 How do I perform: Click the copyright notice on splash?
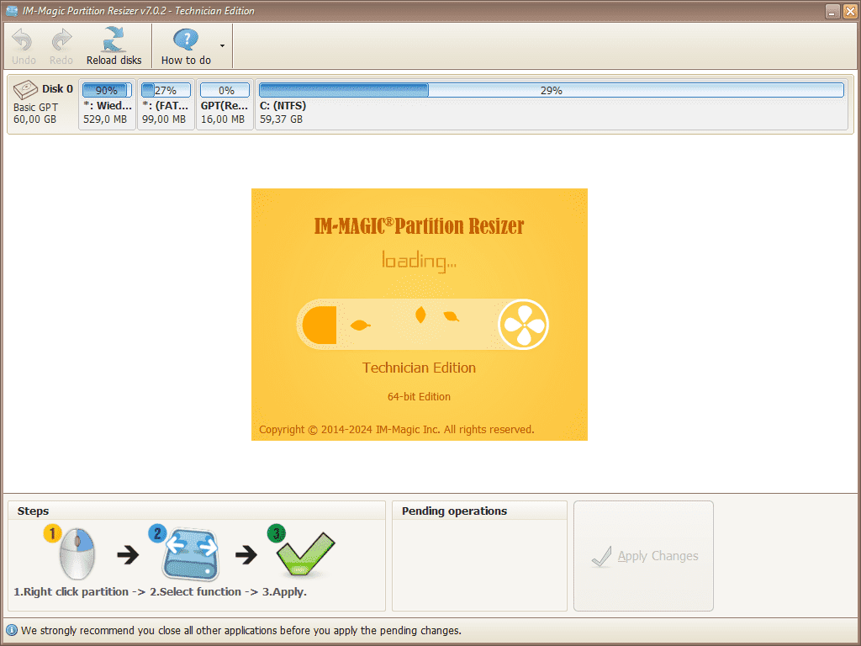tap(397, 430)
